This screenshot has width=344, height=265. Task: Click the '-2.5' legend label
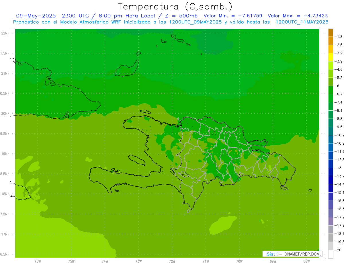(339, 45)
